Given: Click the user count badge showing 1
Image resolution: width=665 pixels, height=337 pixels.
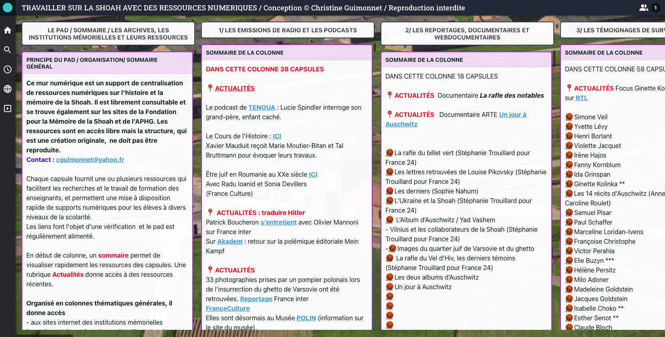Looking at the screenshot, I should [655, 8].
